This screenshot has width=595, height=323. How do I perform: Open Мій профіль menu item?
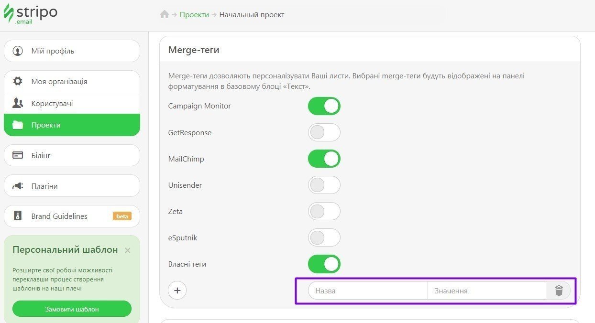click(72, 51)
